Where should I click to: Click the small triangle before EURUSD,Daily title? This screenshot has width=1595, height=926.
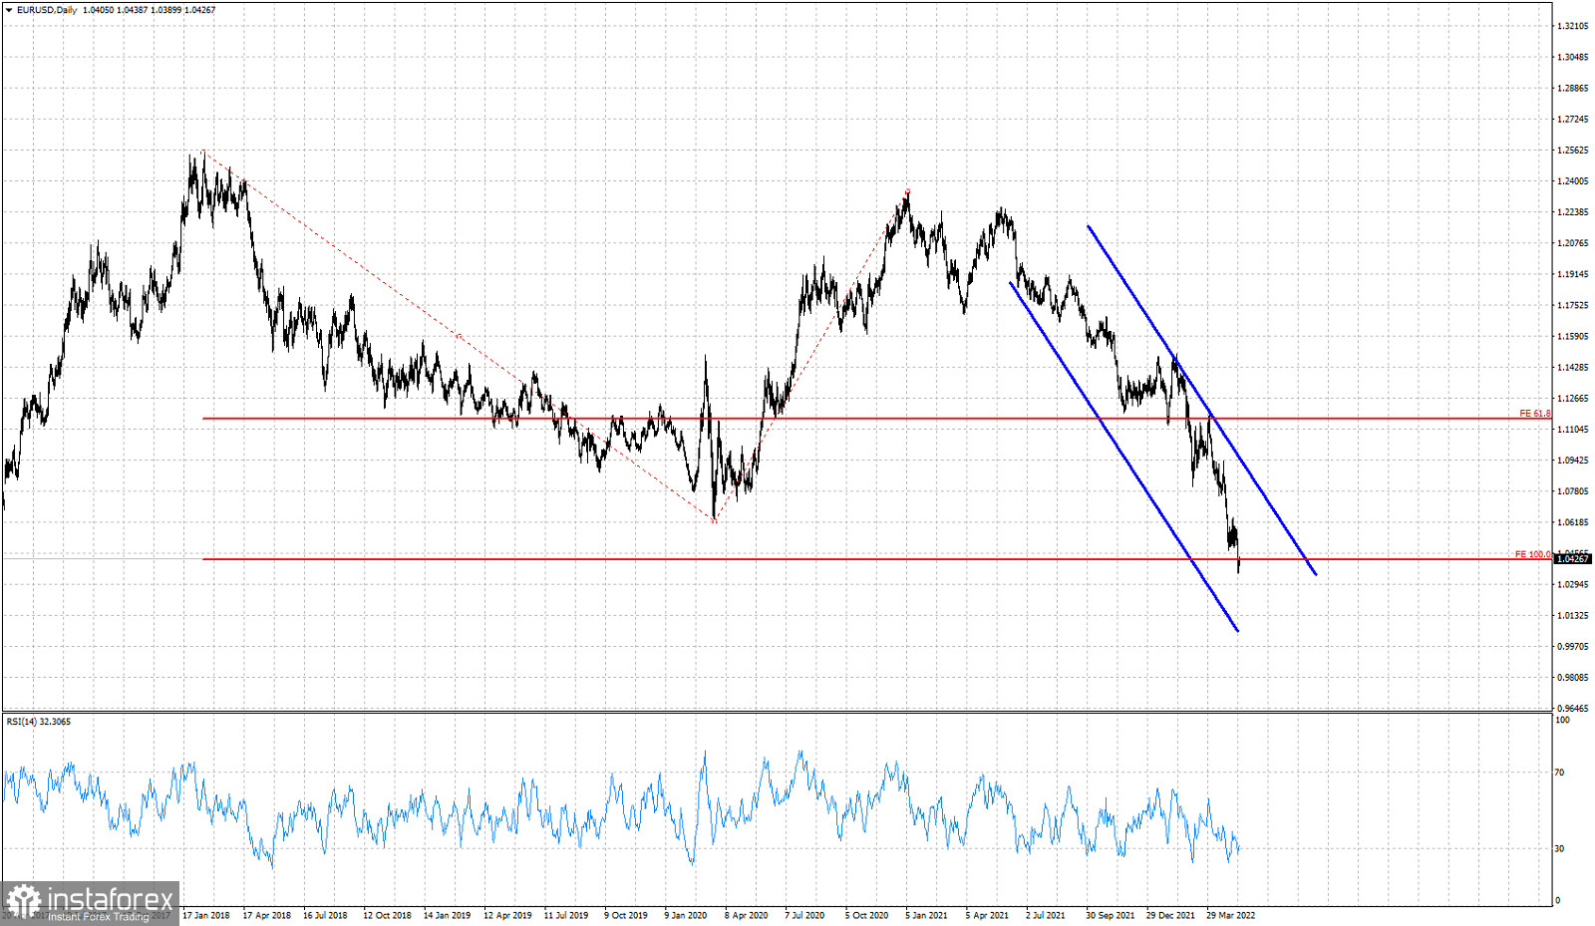(10, 10)
